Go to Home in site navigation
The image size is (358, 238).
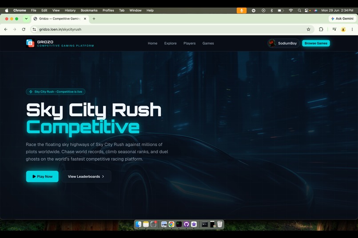click(x=152, y=43)
